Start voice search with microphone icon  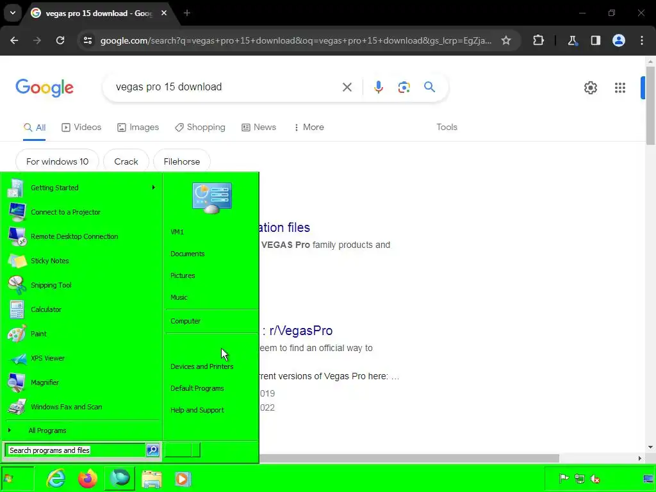pos(379,87)
